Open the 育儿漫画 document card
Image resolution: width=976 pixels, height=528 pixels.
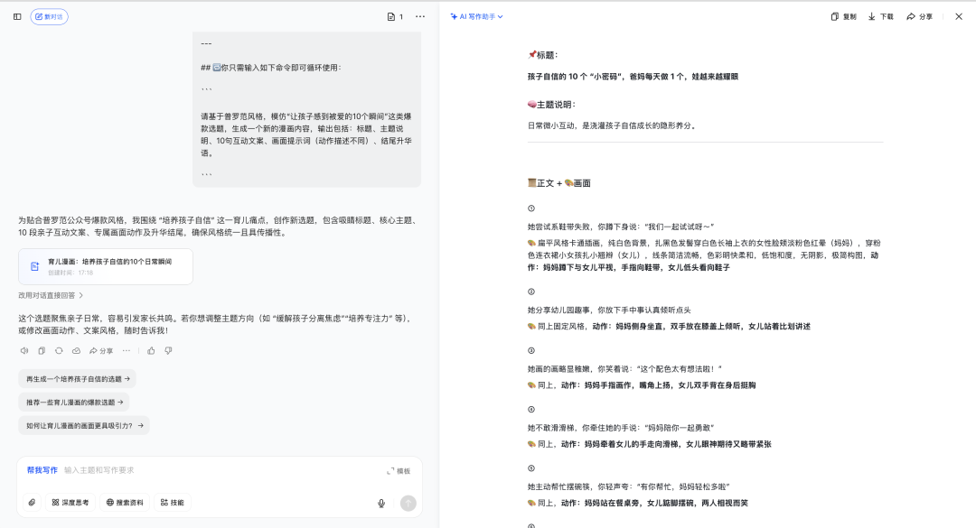click(x=105, y=266)
